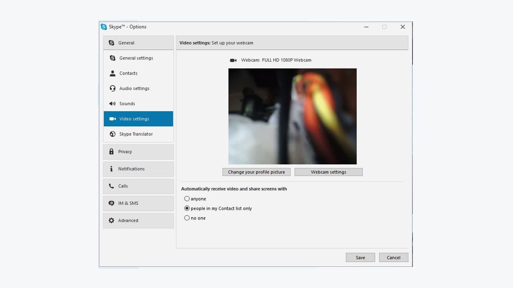The image size is (513, 288).
Task: Switch to the General settings section
Action: click(x=136, y=58)
